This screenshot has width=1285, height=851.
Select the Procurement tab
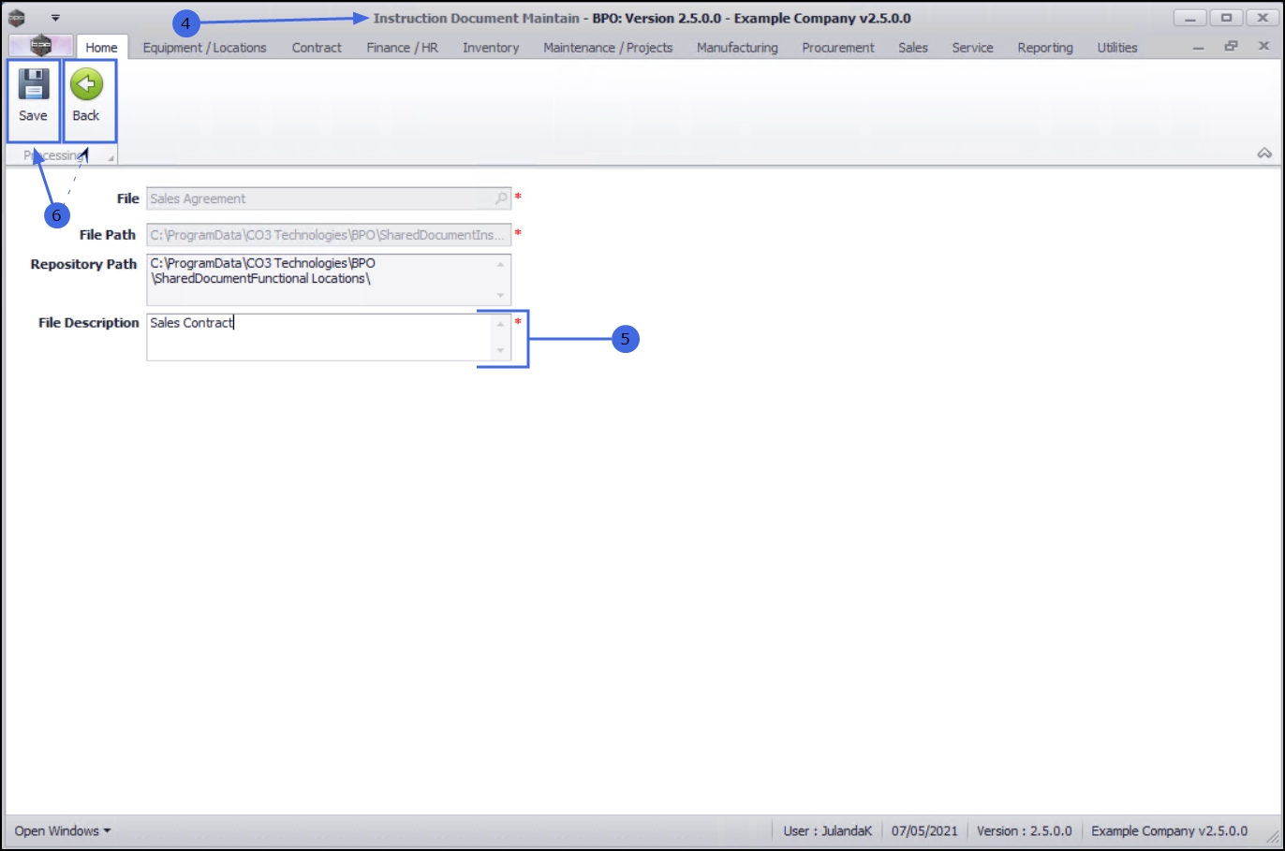tap(838, 48)
